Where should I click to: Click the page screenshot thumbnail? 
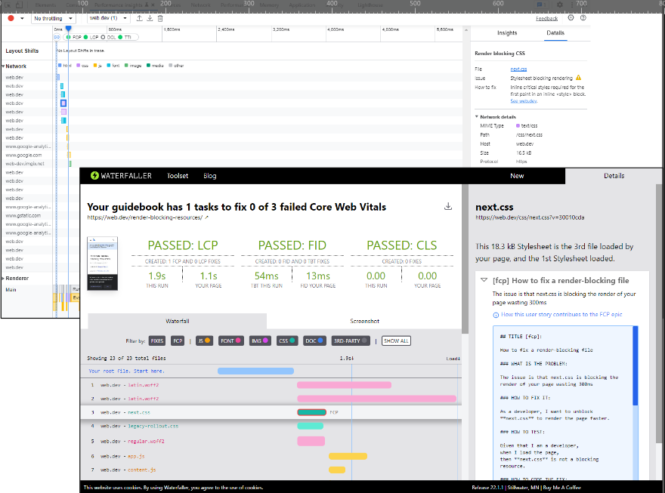tap(102, 263)
